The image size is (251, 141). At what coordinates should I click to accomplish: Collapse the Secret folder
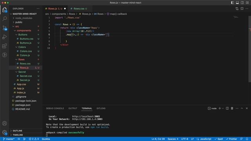pyautogui.click(x=25, y=72)
